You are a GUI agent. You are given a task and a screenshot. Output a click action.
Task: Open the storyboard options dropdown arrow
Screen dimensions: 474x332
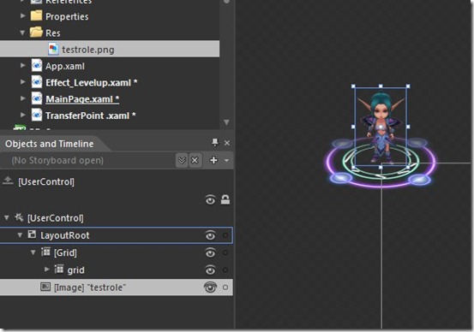coord(226,161)
